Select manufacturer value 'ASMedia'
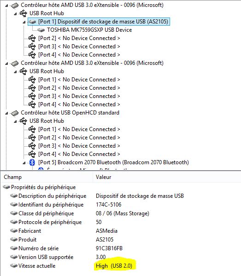Screen dimensions: 241x276 click(x=106, y=231)
